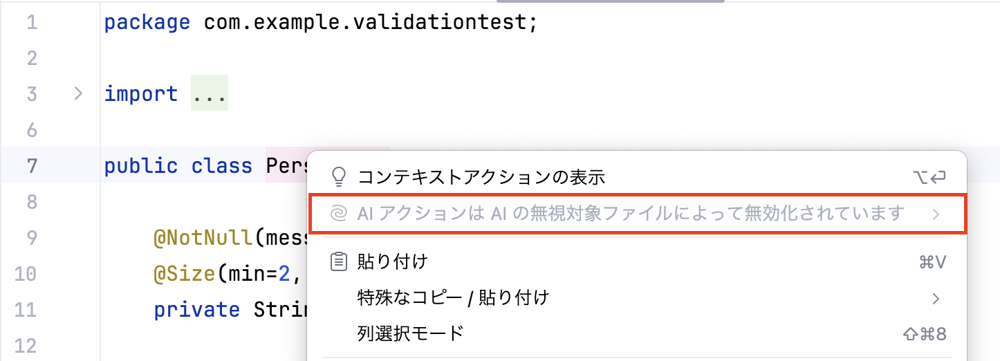This screenshot has width=1000, height=361.
Task: Click the AI spiral icon in menu
Action: 338,214
